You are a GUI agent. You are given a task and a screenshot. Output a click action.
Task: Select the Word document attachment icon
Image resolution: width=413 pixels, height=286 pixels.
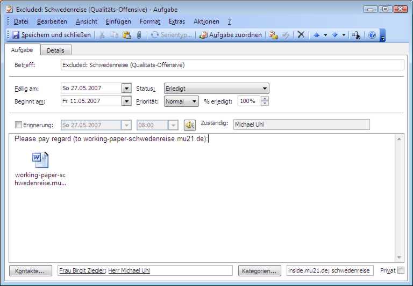click(x=40, y=160)
